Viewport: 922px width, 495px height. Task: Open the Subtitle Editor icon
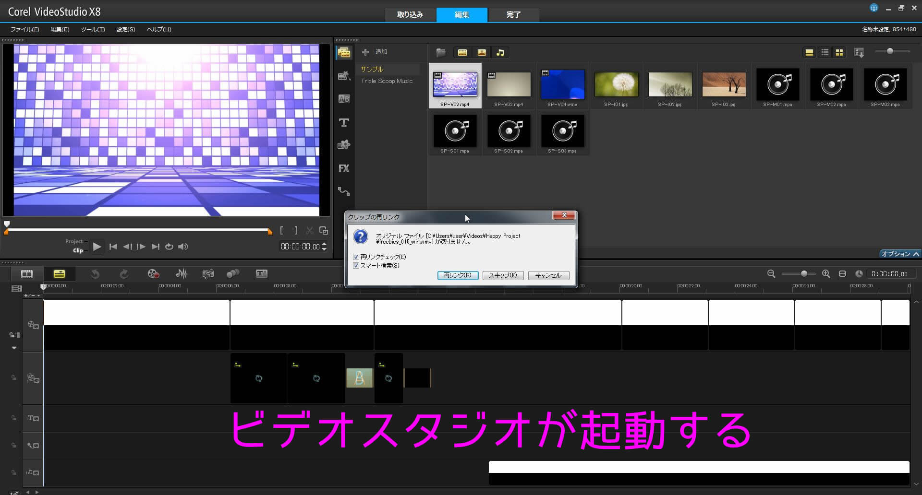point(262,274)
